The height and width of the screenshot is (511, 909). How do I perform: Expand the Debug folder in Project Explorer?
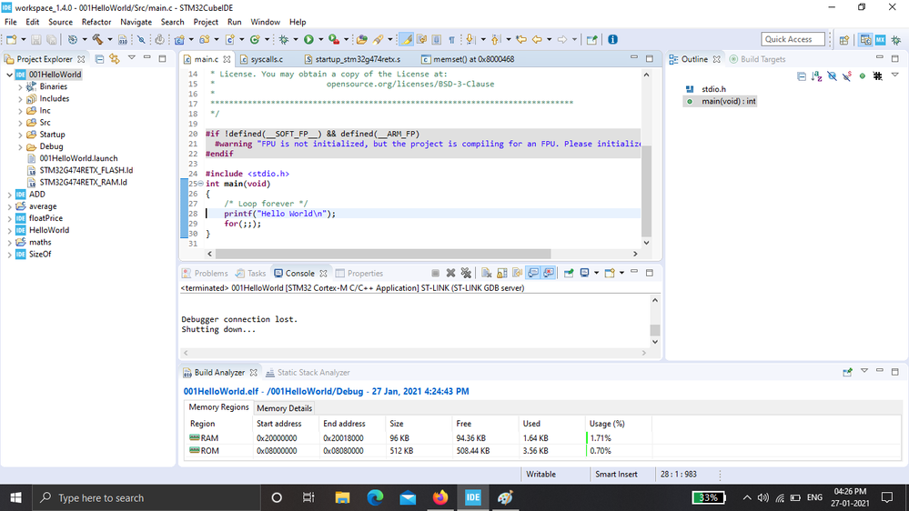(x=20, y=146)
